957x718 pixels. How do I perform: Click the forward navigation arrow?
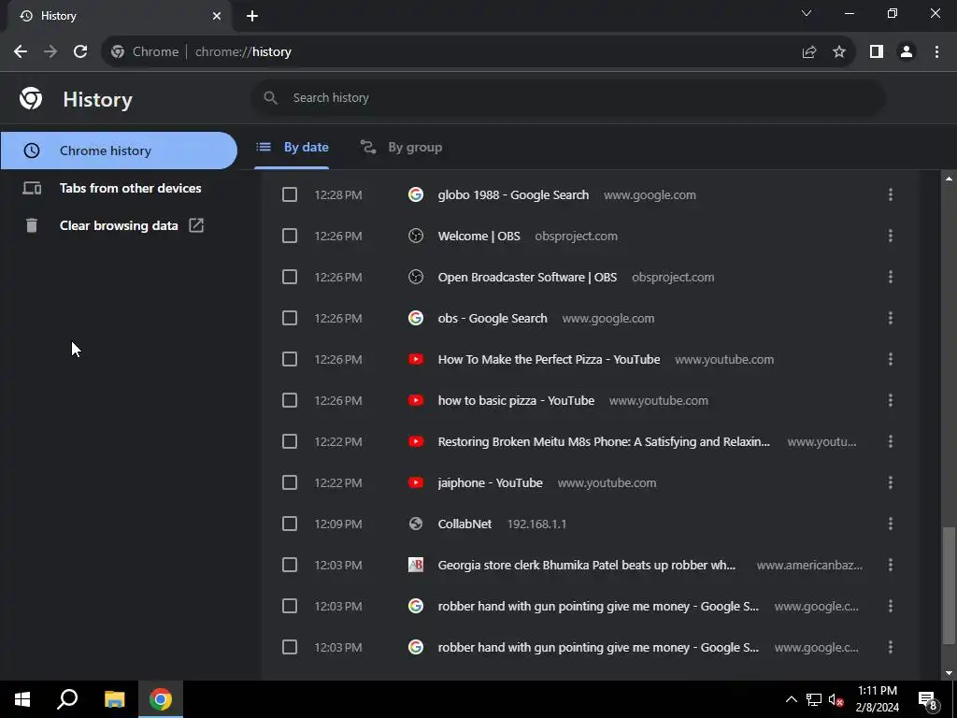click(x=50, y=52)
